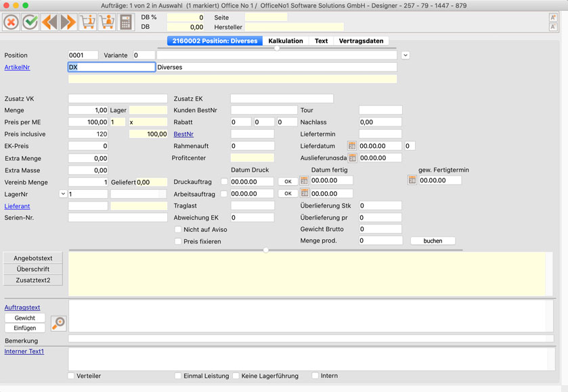This screenshot has height=392, width=568.
Task: Go to previous position with left arrow
Action: click(49, 22)
